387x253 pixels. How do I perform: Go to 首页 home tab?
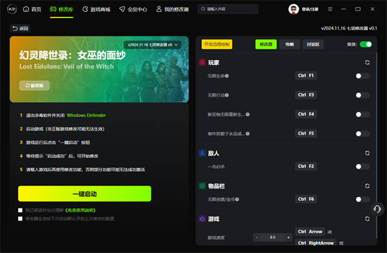[x=32, y=10]
